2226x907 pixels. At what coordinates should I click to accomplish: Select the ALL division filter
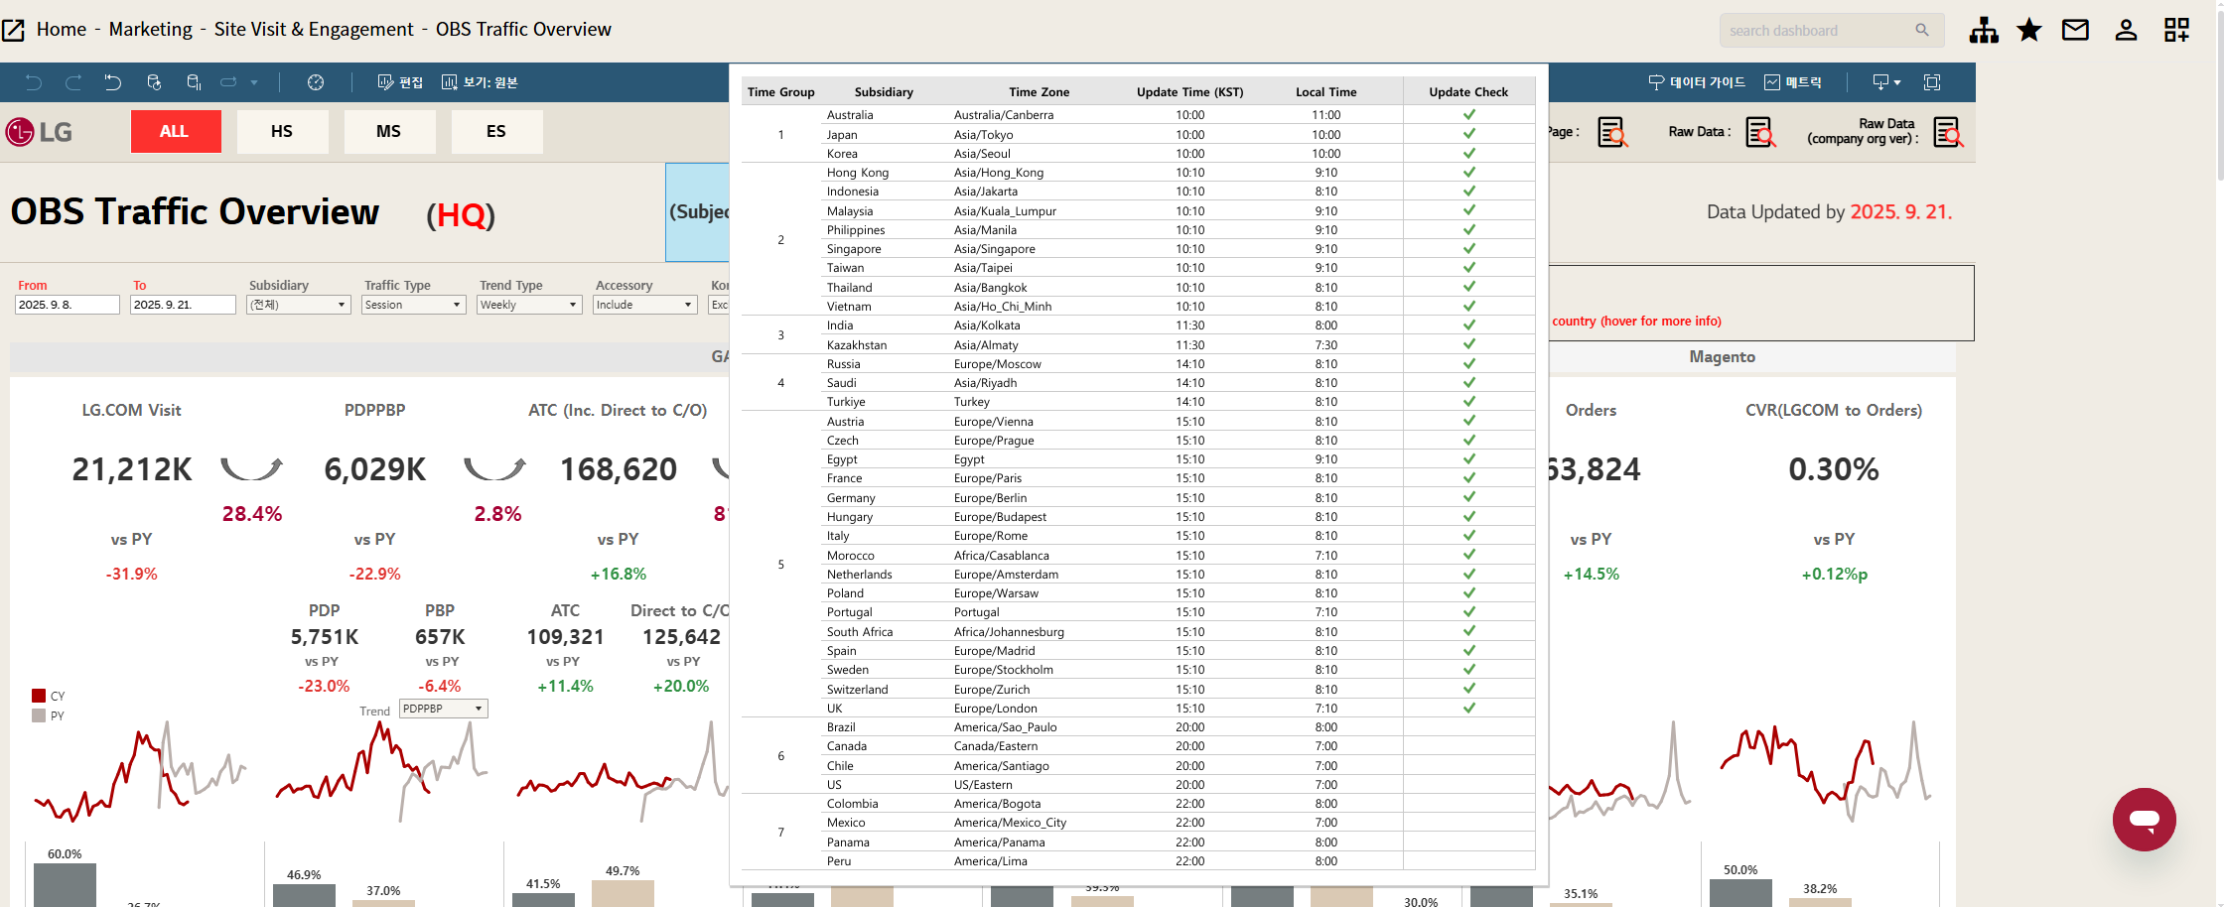175,131
